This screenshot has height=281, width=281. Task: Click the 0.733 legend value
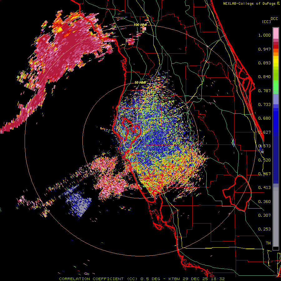point(264,105)
